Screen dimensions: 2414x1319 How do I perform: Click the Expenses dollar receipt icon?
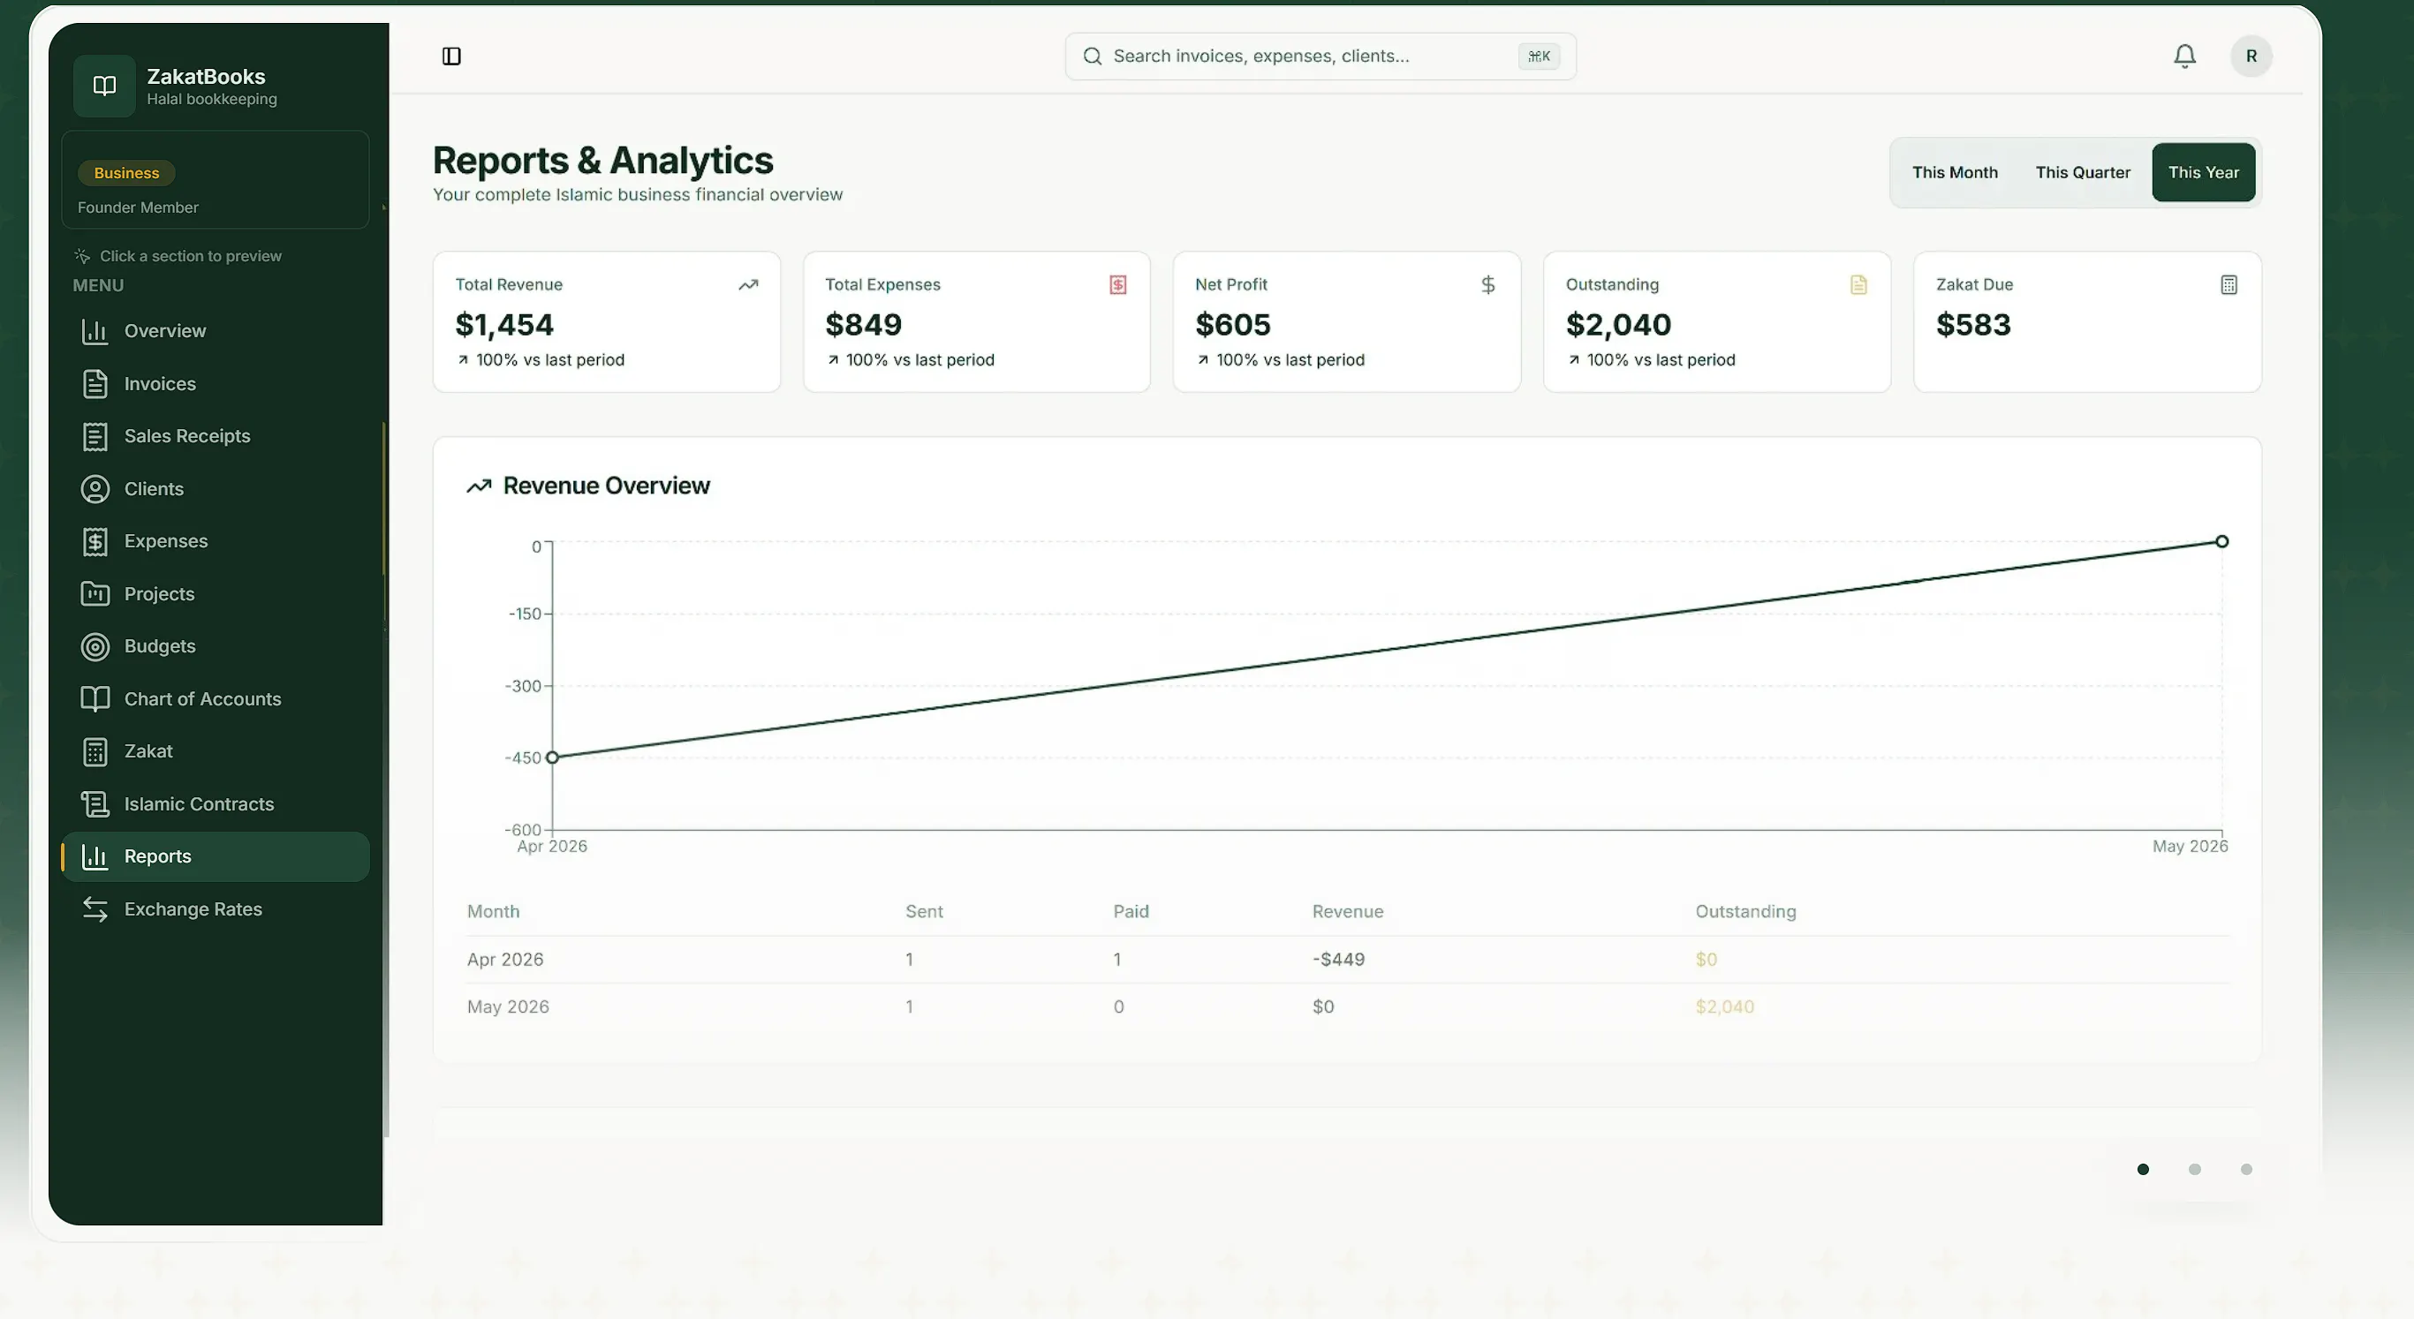[x=95, y=541]
